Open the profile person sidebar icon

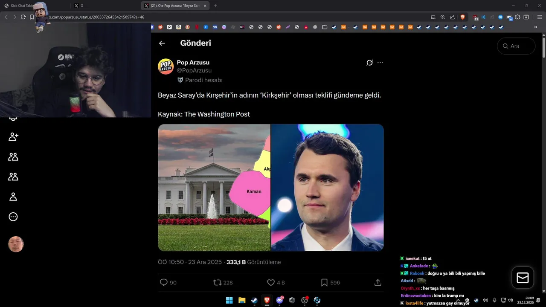tap(13, 197)
